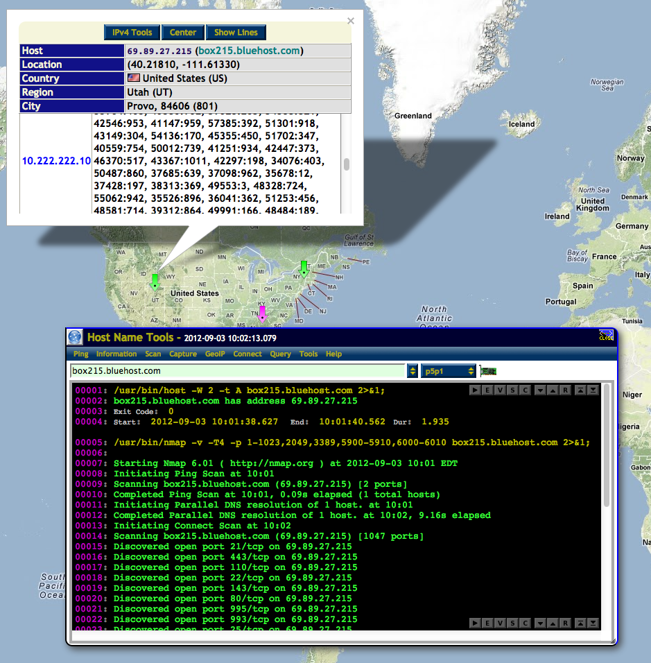651x663 pixels.
Task: Click the top R button in terminal toolbar
Action: (565, 390)
